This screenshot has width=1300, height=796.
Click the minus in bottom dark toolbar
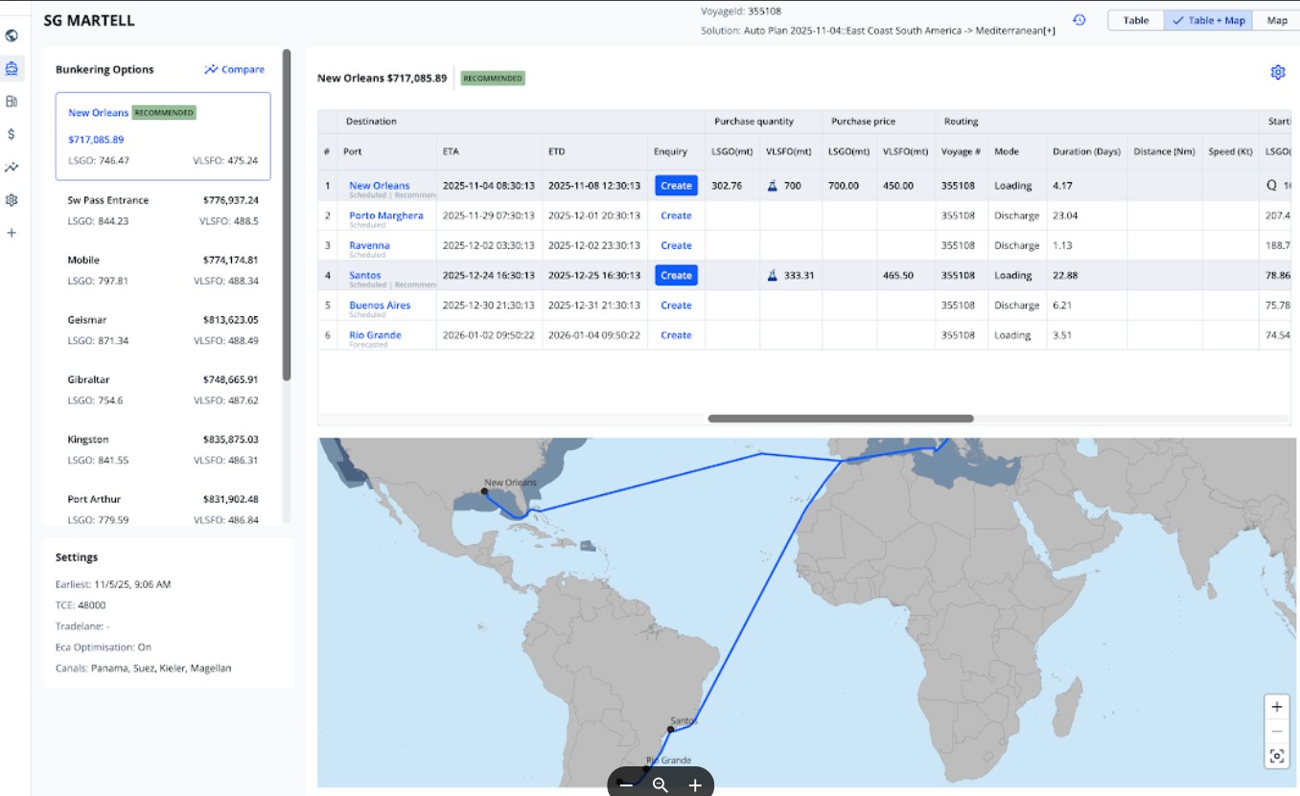pyautogui.click(x=625, y=785)
